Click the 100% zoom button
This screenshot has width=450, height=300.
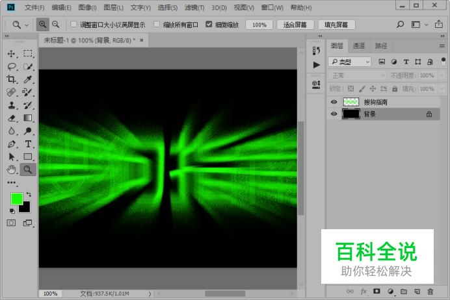click(x=259, y=25)
